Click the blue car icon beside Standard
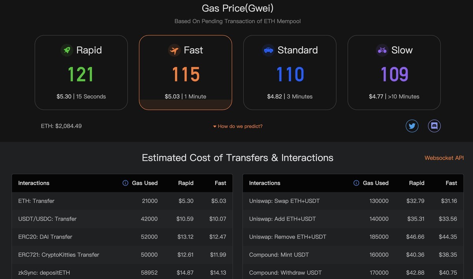The height and width of the screenshot is (279, 473). point(268,50)
